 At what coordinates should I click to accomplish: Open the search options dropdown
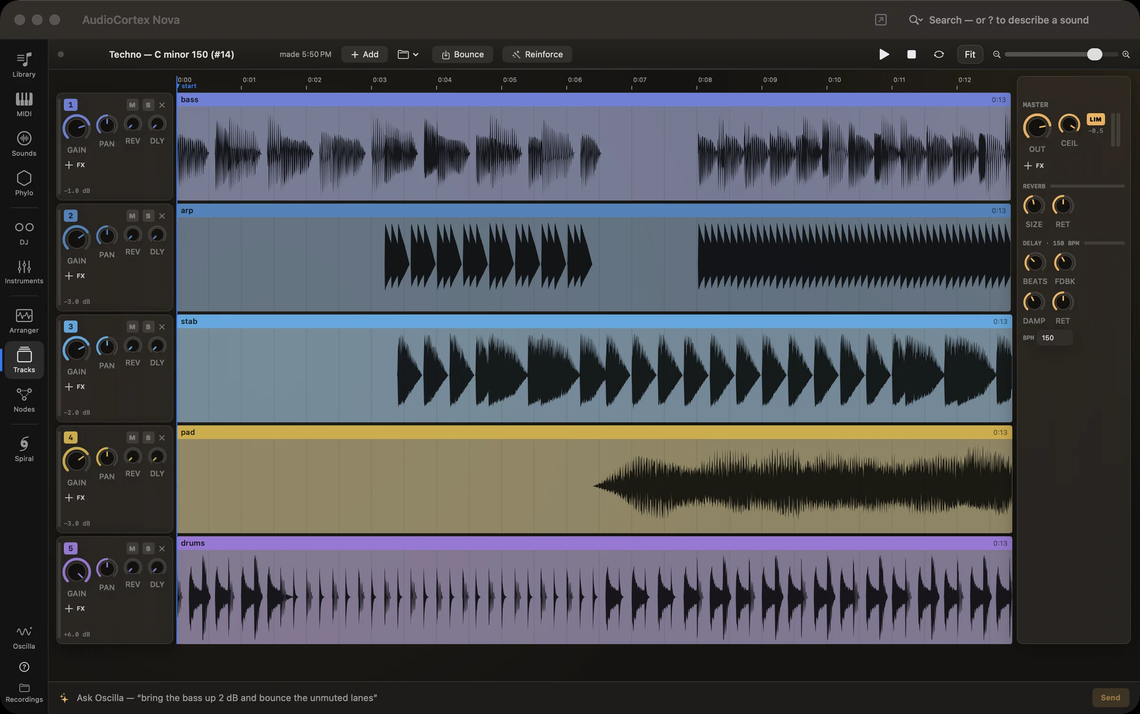[x=915, y=20]
